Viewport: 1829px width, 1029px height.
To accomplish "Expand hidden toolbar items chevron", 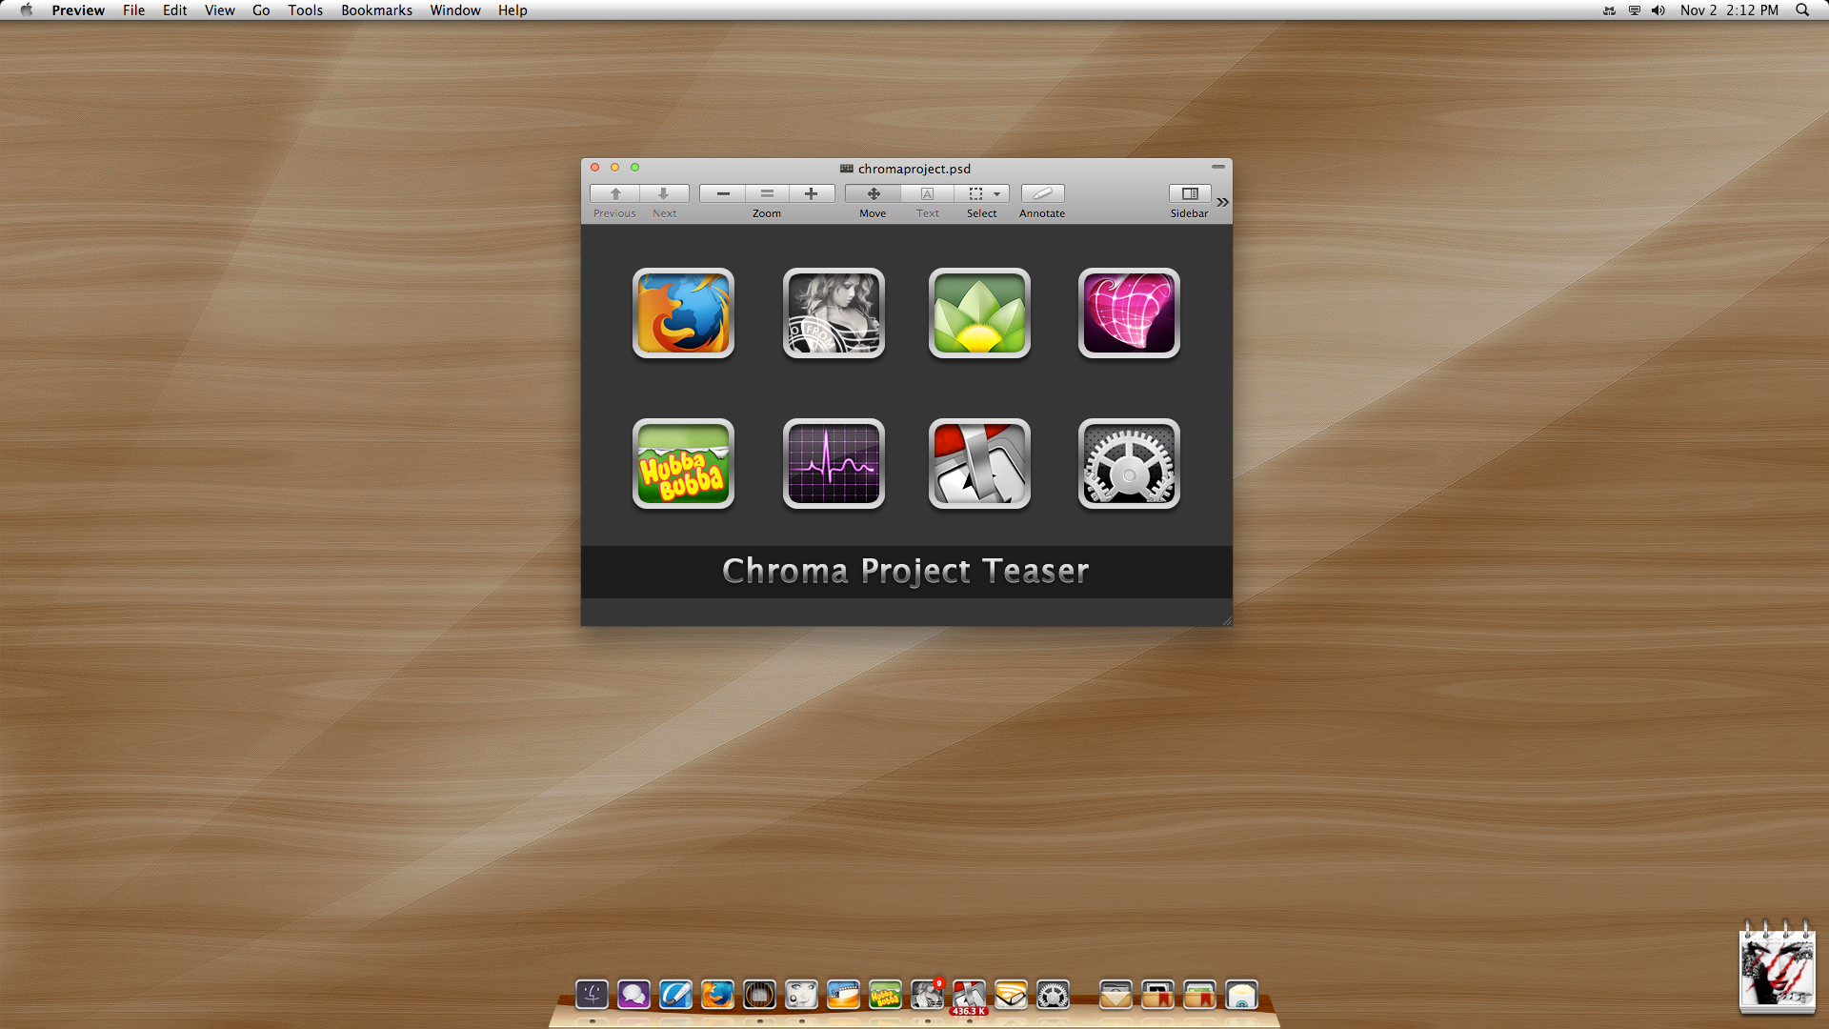I will [x=1222, y=202].
